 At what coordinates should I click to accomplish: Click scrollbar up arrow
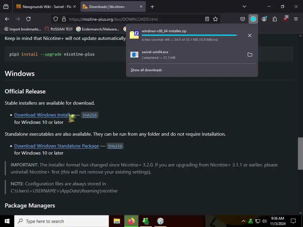(x=300, y=36)
